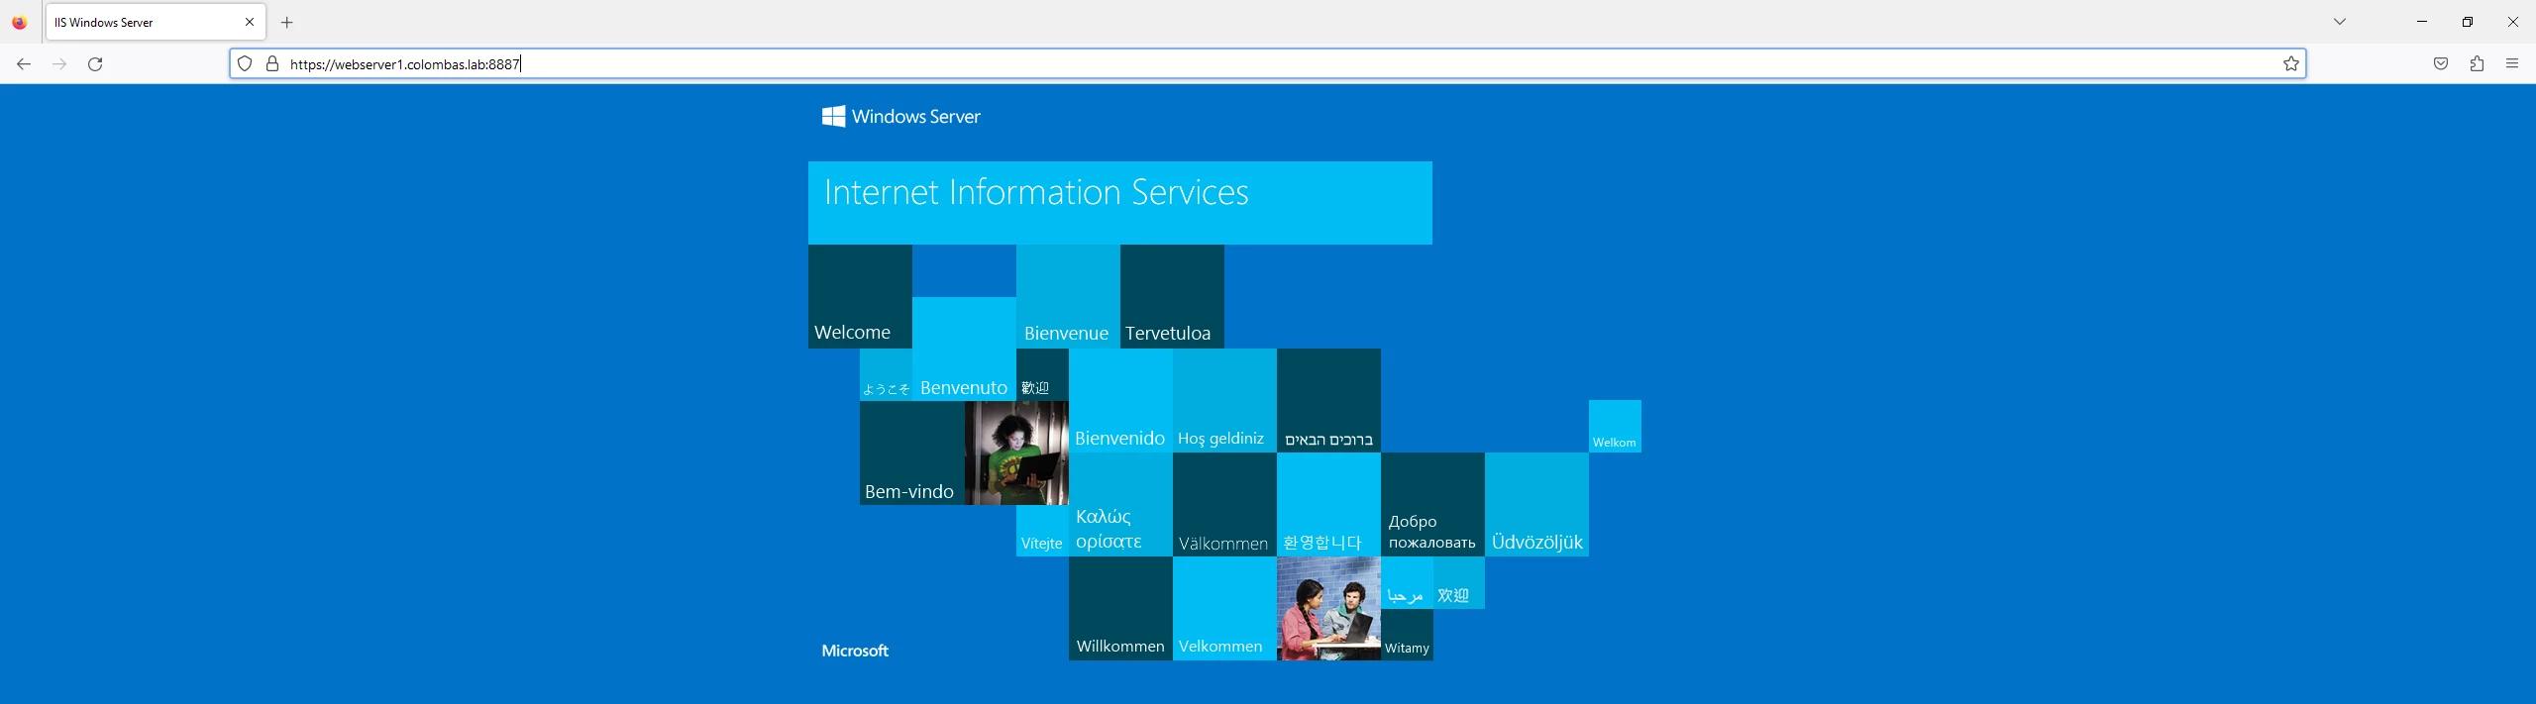Click the 歡迎 traditional Chinese tile

point(1042,375)
